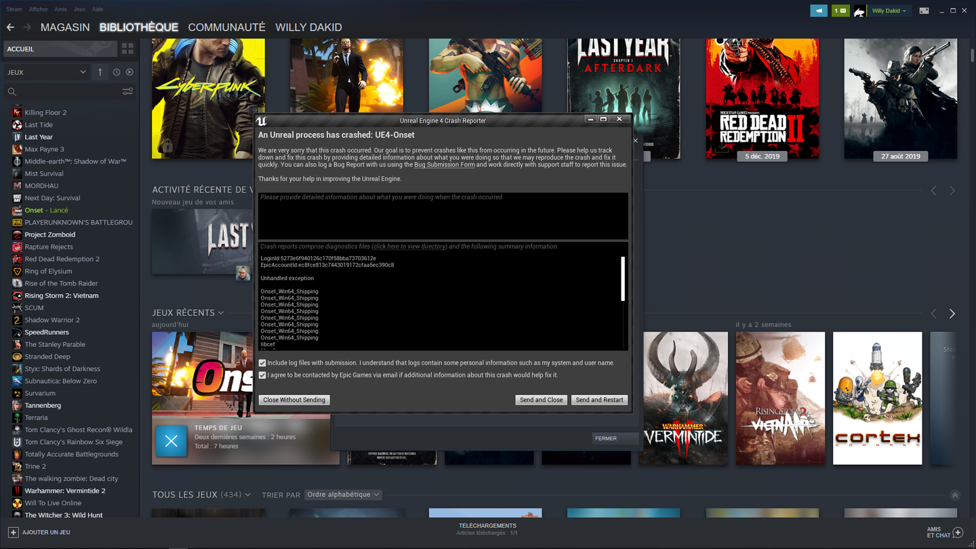Toggle Include log files checkbox

[x=262, y=363]
